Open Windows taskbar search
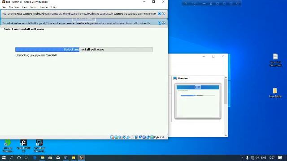Screen dimensions: 287x161 pos(11,158)
